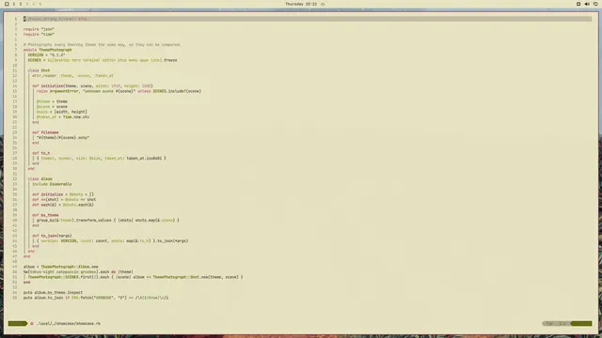Click the require "time" line
Image resolution: width=602 pixels, height=338 pixels.
click(x=39, y=34)
